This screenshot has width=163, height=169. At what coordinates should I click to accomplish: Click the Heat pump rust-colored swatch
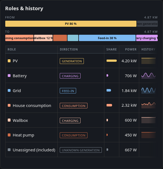(x=9, y=135)
